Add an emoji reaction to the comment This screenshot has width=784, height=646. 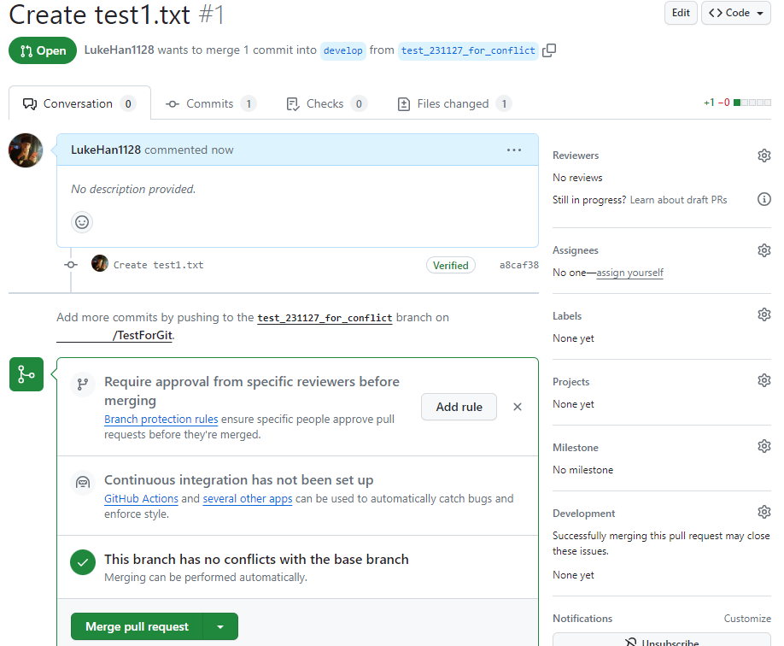pos(82,222)
